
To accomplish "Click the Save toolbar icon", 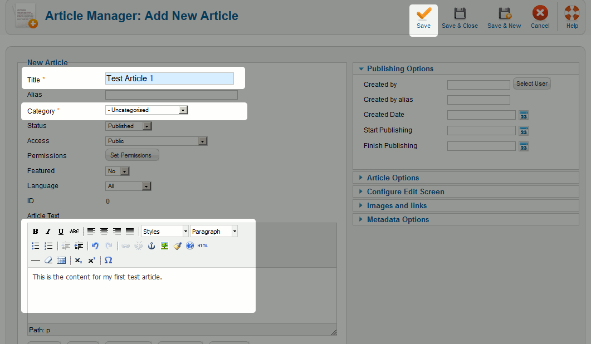I will [424, 13].
